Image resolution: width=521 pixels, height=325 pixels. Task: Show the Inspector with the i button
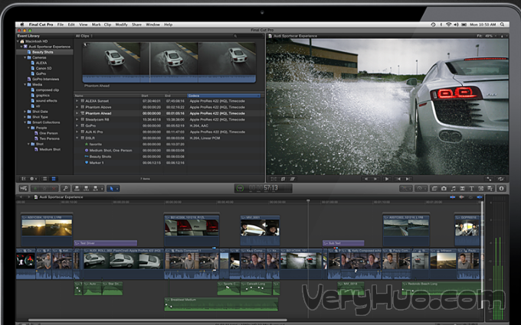pos(501,188)
